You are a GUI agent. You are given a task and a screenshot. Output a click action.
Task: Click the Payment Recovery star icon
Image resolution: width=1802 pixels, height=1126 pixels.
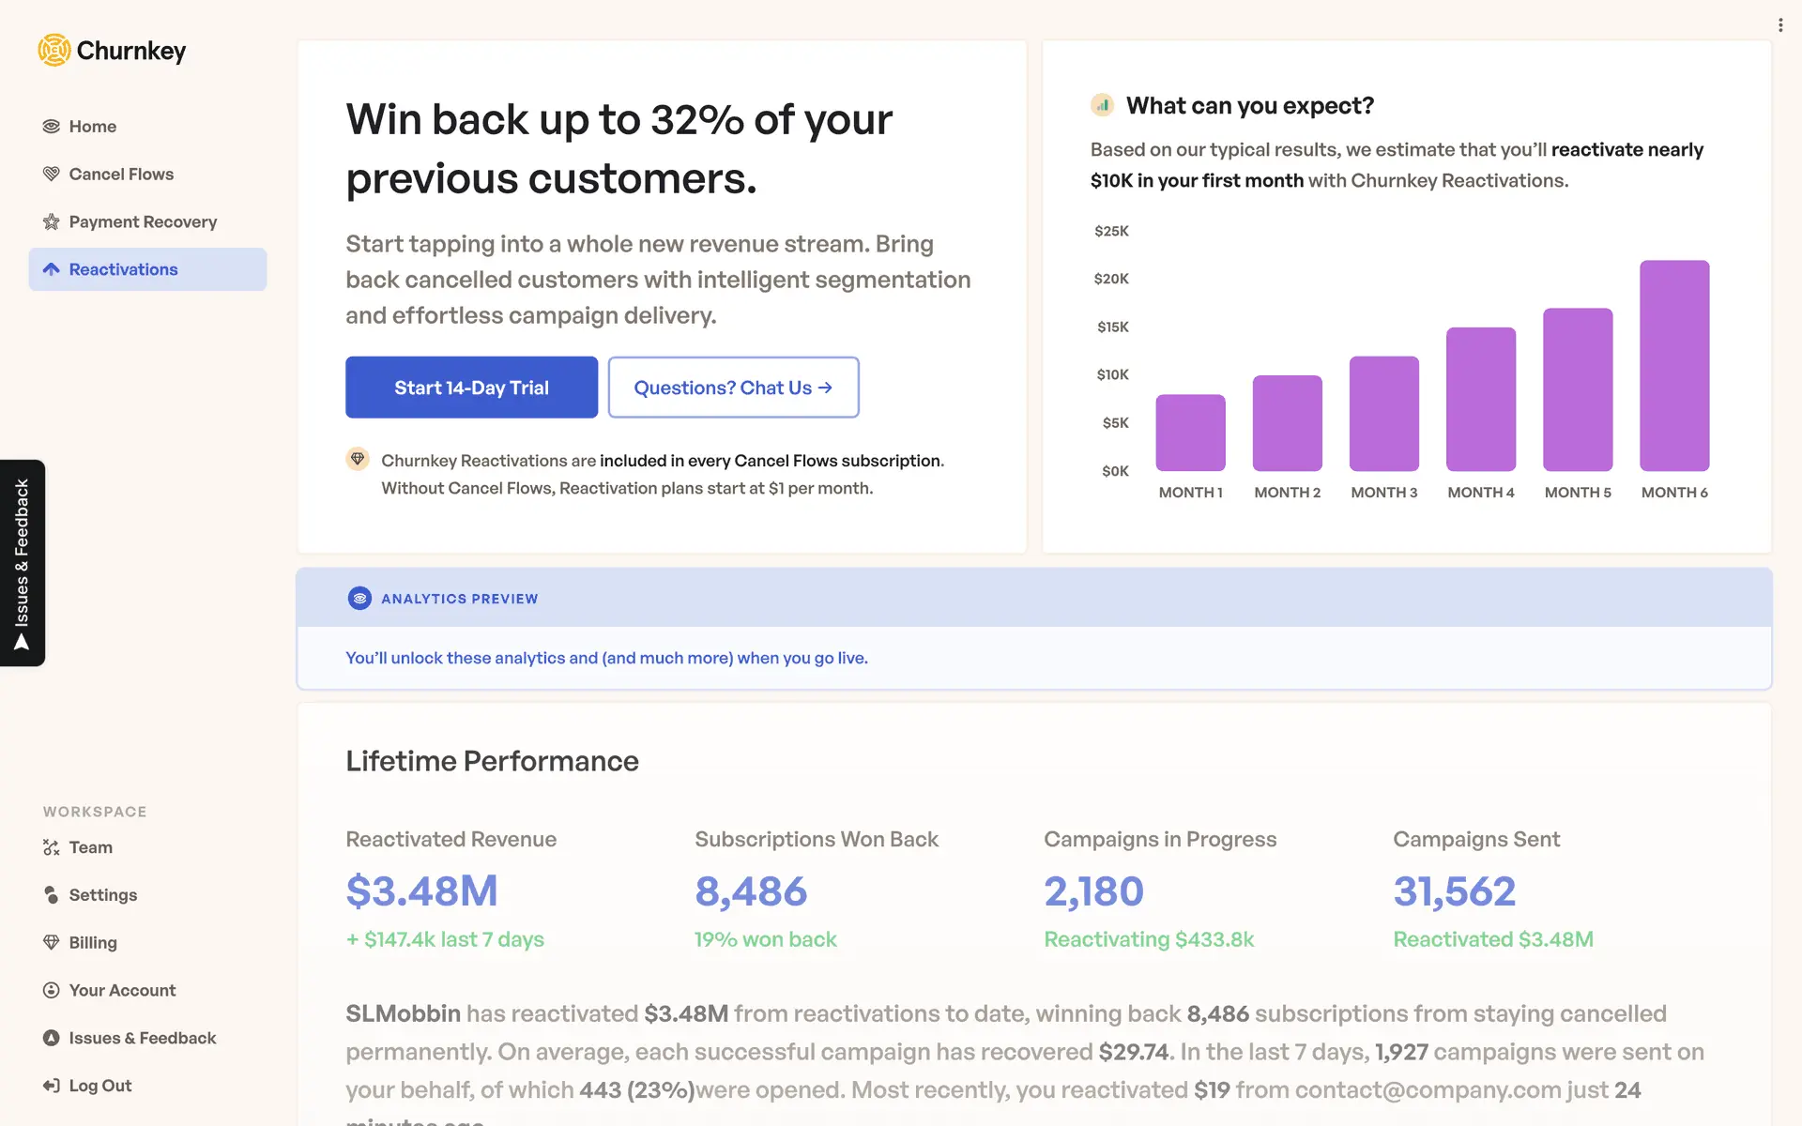(x=51, y=222)
